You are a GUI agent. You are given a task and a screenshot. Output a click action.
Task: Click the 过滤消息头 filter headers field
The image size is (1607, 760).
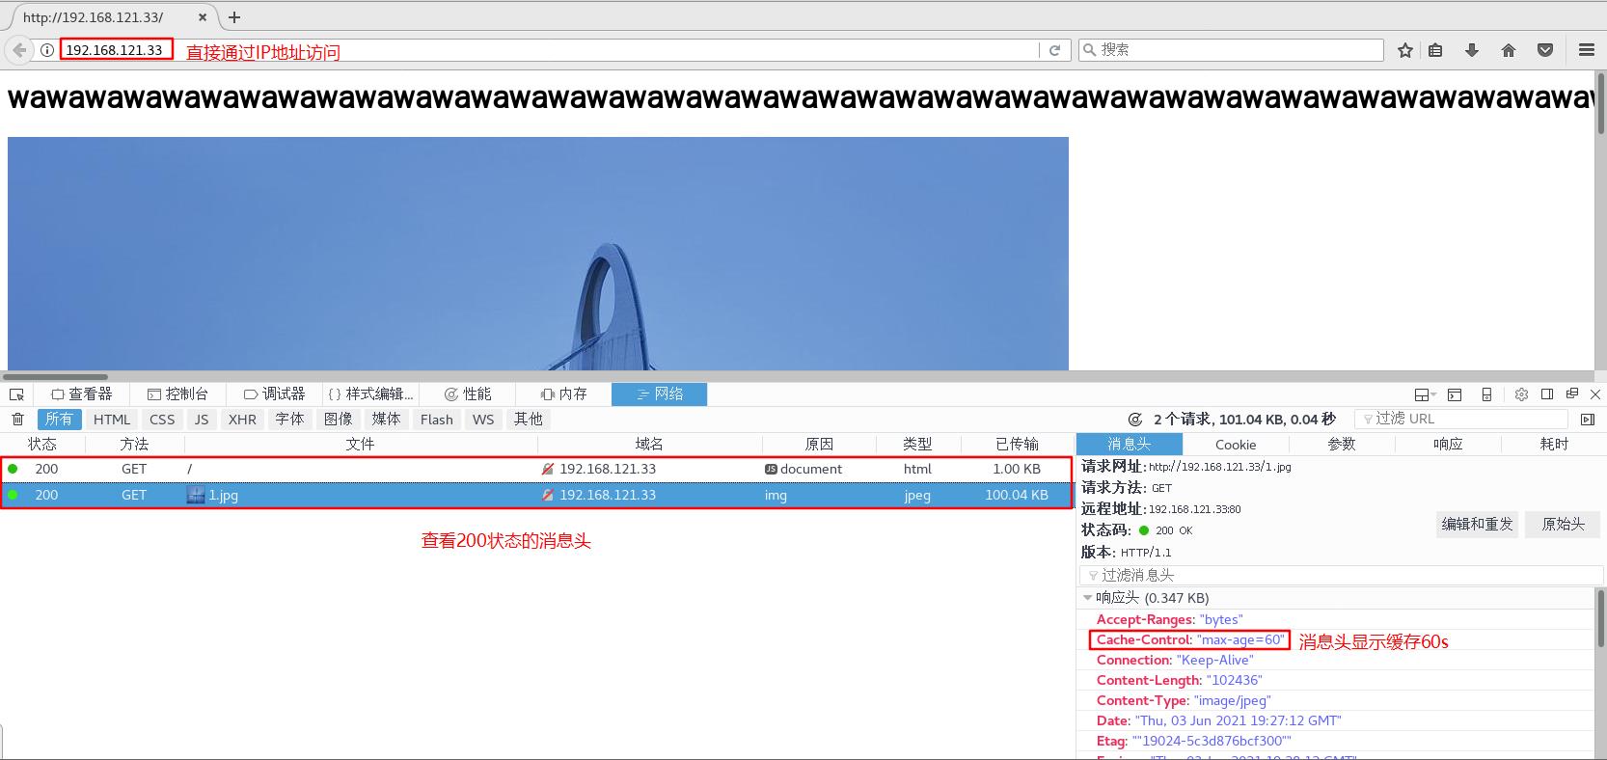(x=1341, y=575)
